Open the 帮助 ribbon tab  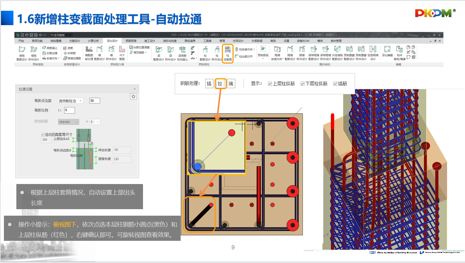[x=273, y=41]
